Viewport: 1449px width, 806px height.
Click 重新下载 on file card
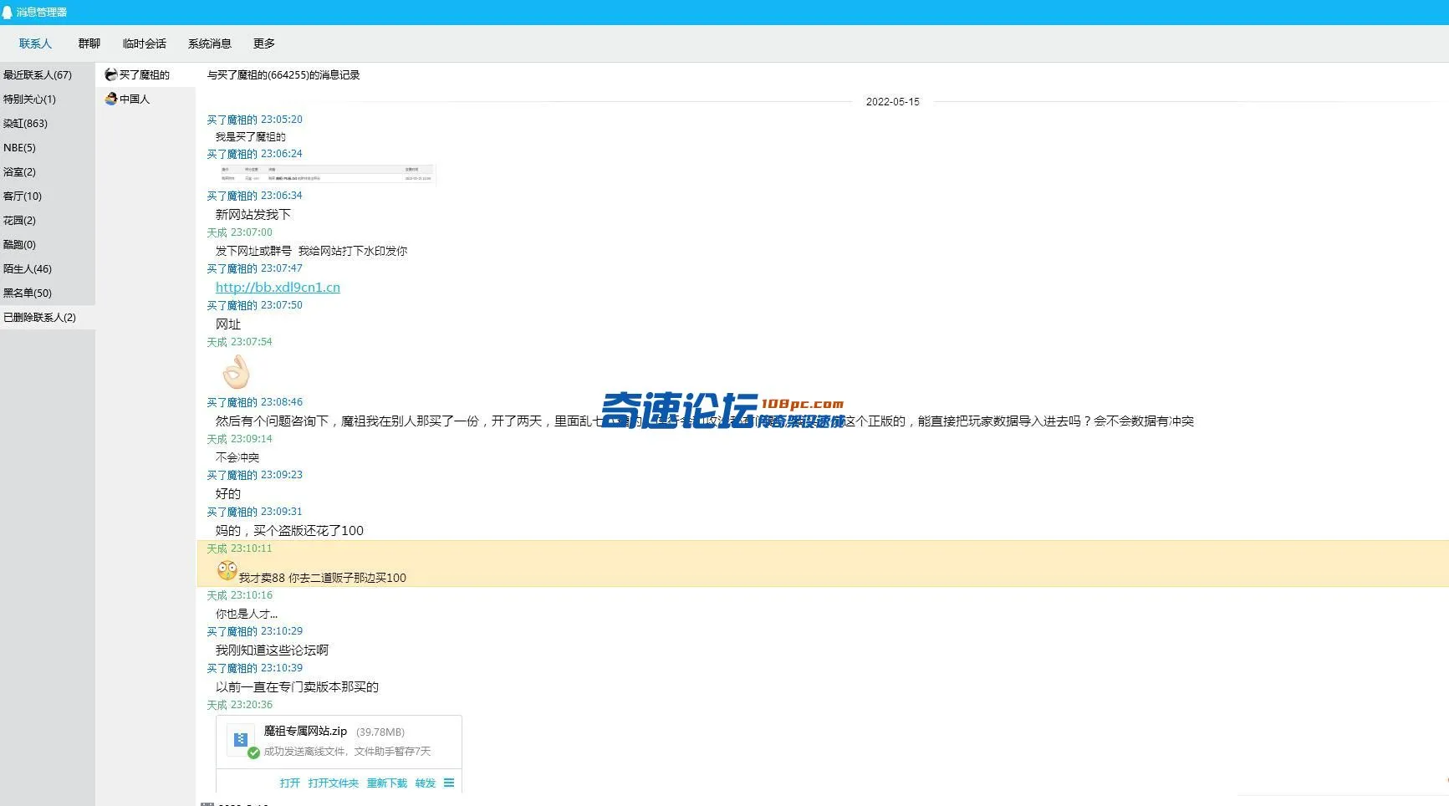(386, 783)
